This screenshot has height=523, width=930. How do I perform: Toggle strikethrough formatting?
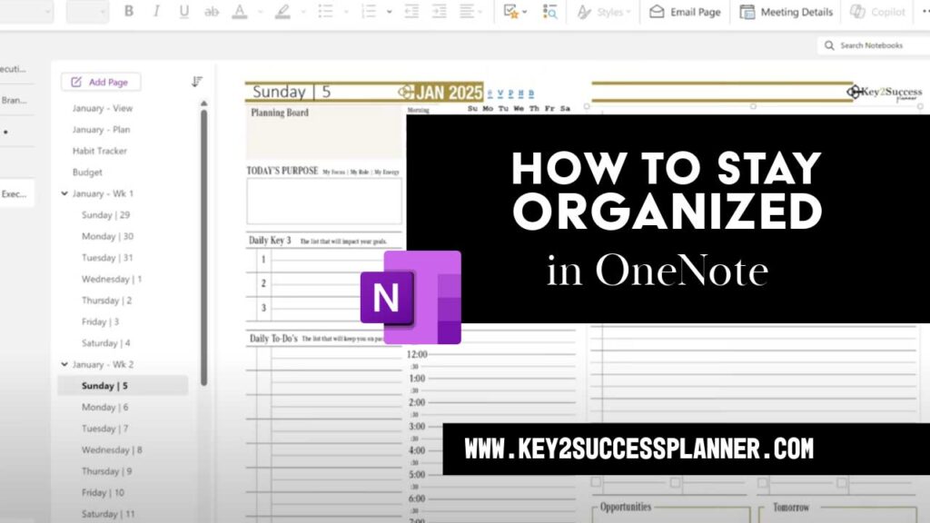(x=212, y=12)
